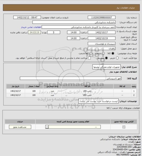Click the general description field تجهیزات لوازم مصرفی

(x=106, y=67)
